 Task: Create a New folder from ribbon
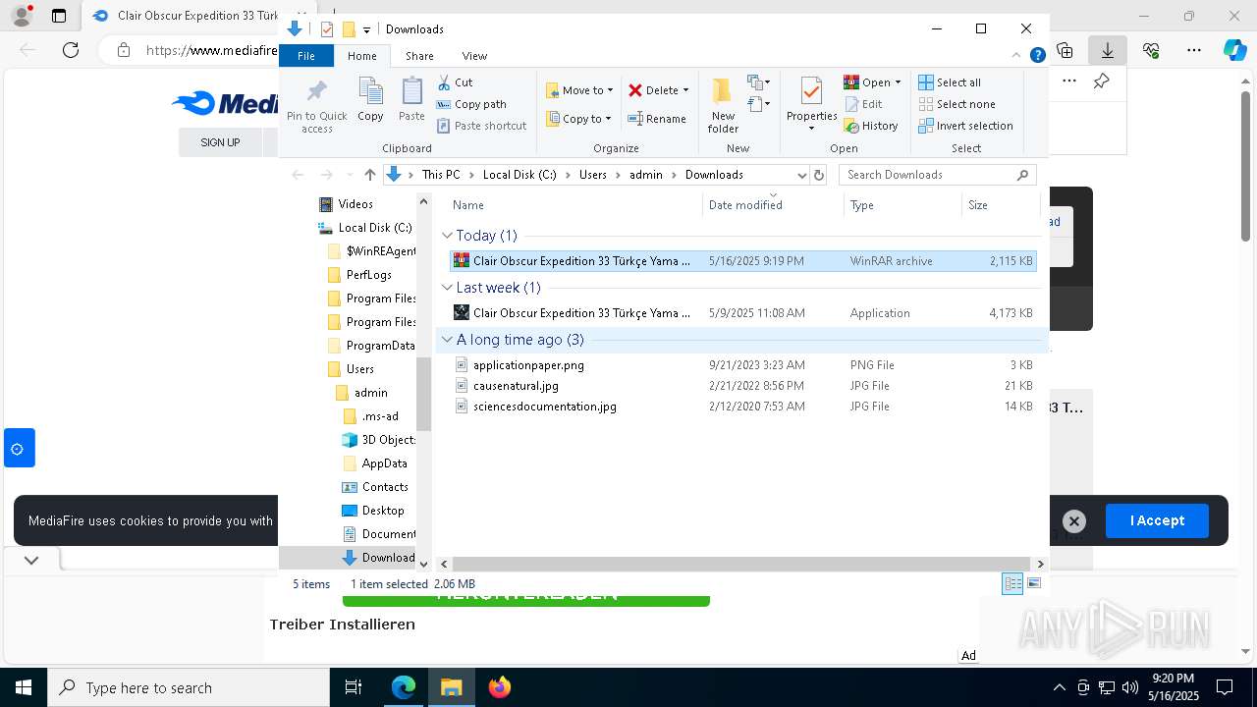point(723,105)
